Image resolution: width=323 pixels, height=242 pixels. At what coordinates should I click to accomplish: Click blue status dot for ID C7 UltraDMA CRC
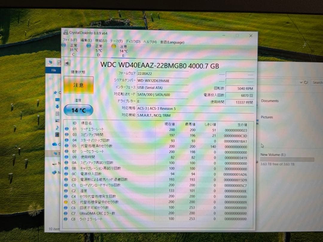click(66, 213)
